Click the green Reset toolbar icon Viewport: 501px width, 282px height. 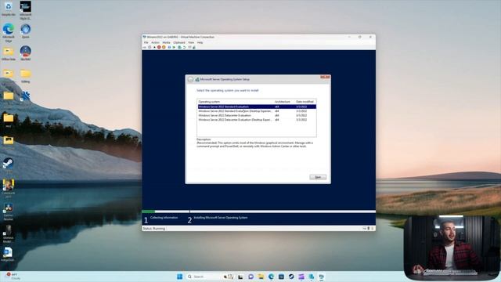point(174,47)
